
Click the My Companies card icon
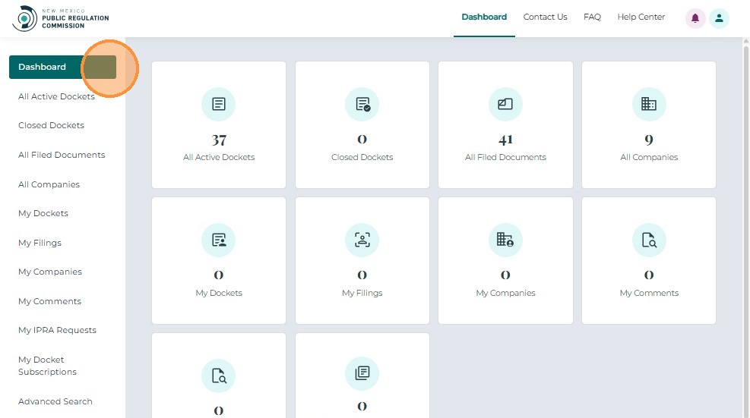[505, 240]
